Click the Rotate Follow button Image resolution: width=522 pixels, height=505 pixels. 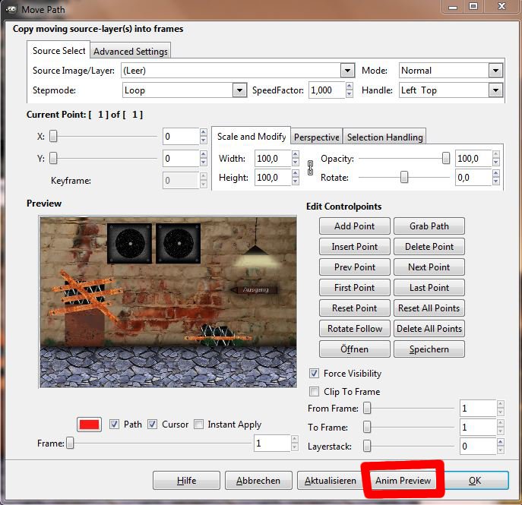tap(355, 329)
